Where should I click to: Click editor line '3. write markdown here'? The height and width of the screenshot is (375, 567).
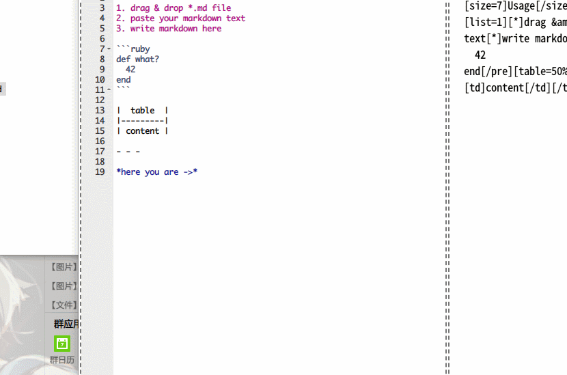[169, 28]
